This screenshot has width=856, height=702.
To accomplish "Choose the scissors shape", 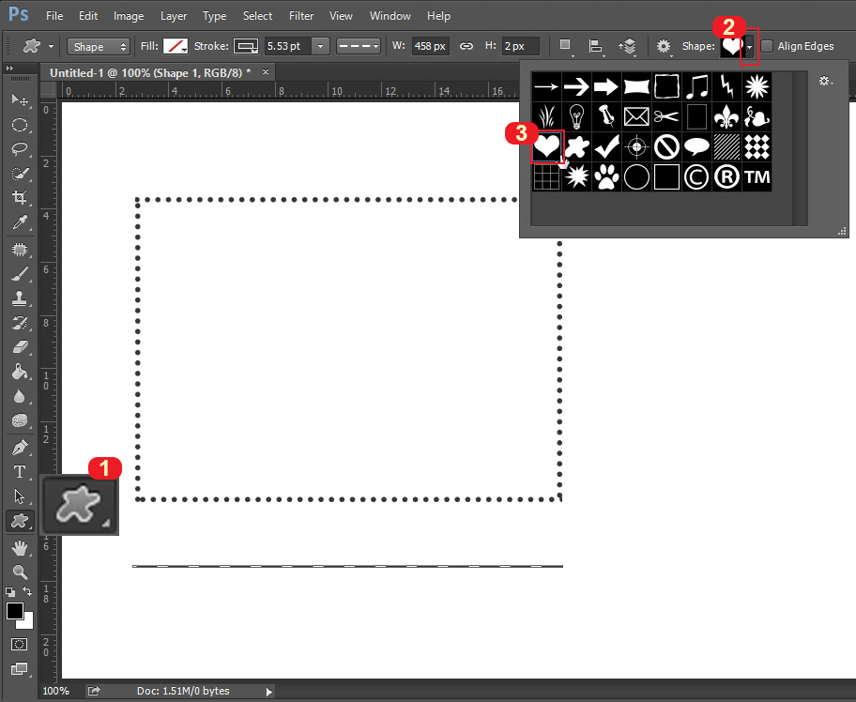I will click(666, 116).
